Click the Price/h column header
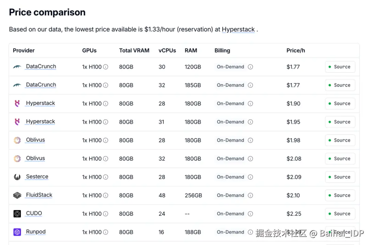This screenshot has width=371, height=245. click(x=296, y=50)
